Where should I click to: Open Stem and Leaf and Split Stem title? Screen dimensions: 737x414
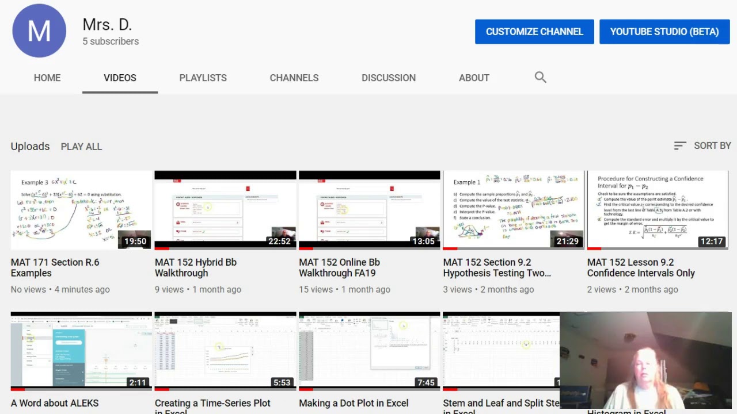(x=501, y=406)
